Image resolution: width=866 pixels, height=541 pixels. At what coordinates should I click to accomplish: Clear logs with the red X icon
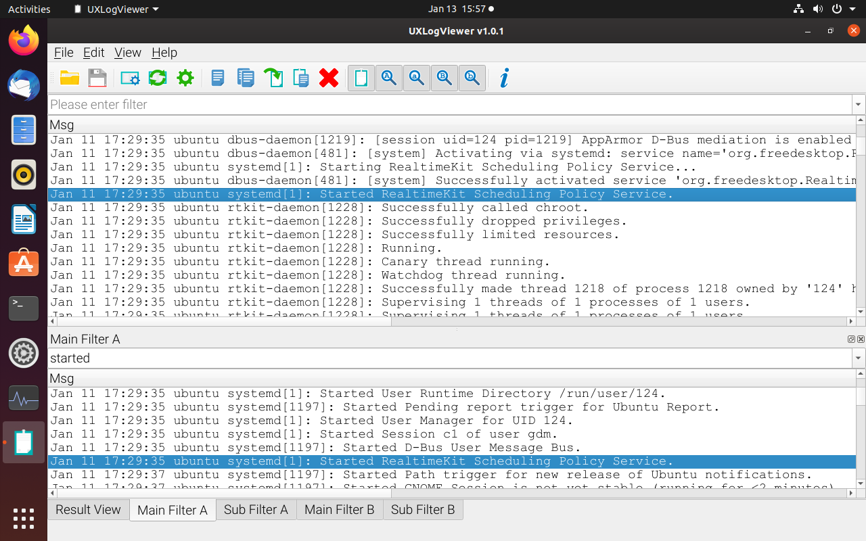click(x=329, y=77)
